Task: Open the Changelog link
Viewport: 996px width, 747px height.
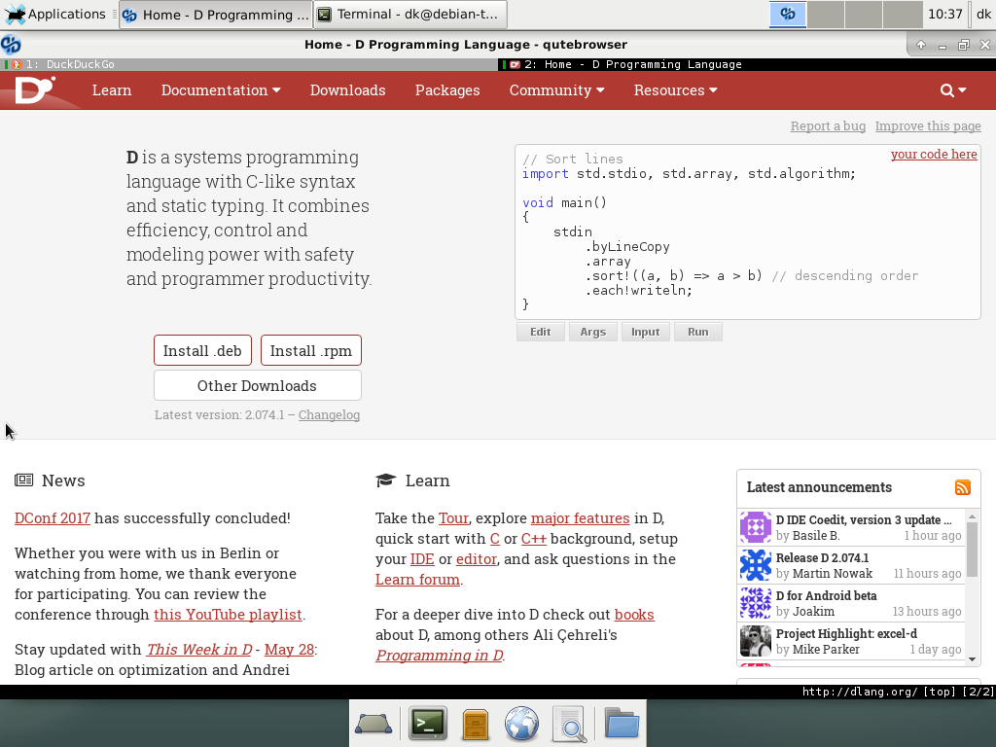Action: point(329,414)
